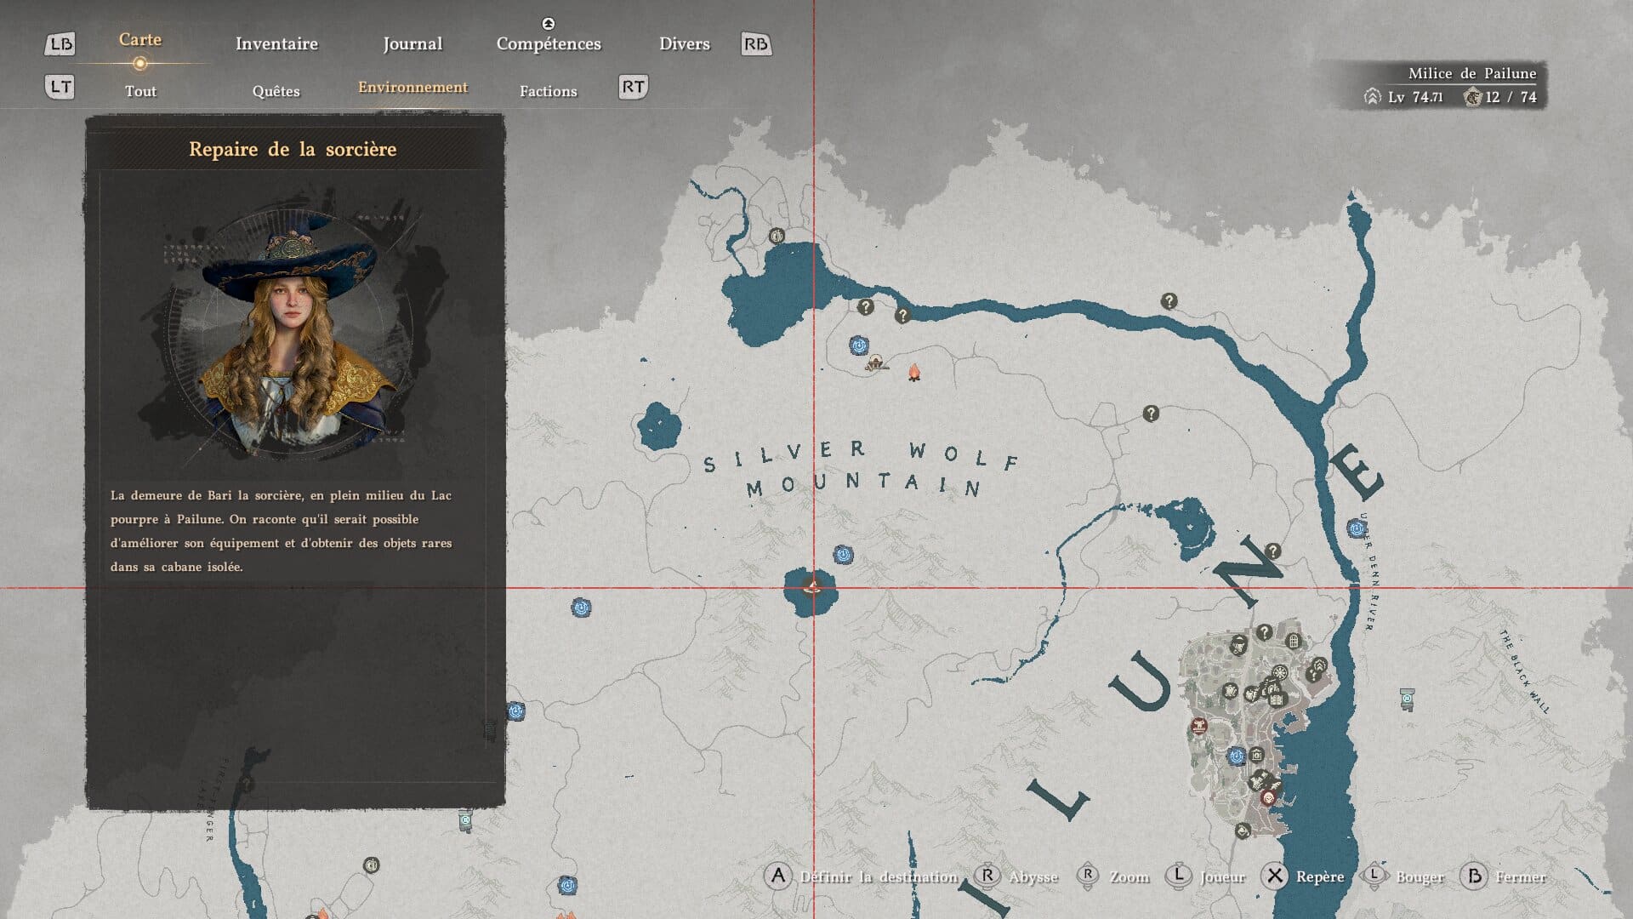
Task: Click the Milice de Pailune level emblem
Action: pos(1372,97)
